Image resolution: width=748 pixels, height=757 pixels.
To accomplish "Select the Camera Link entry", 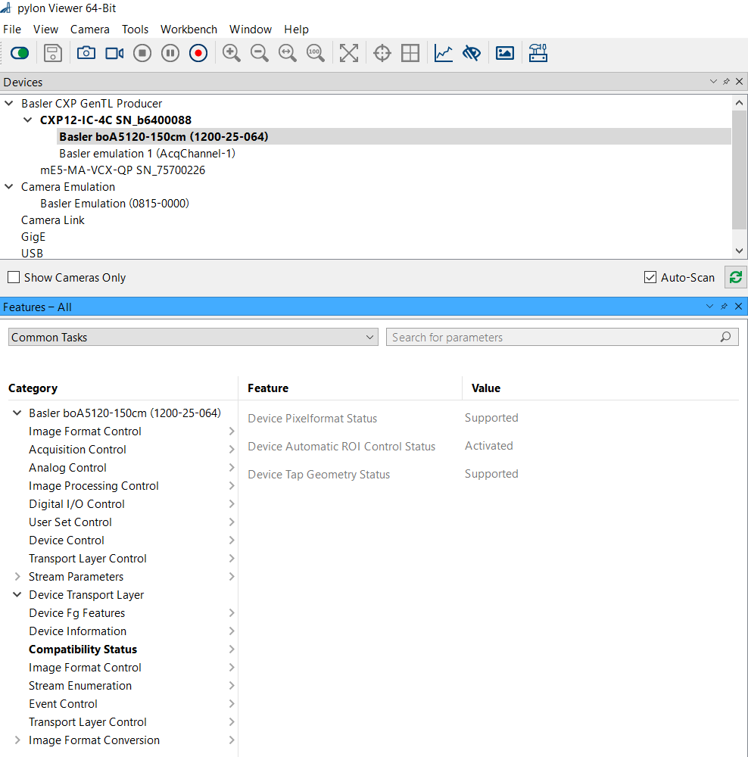I will pos(53,220).
